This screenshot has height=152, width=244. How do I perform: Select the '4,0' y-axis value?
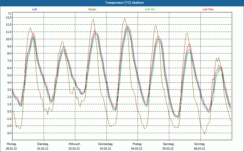point(9,82)
